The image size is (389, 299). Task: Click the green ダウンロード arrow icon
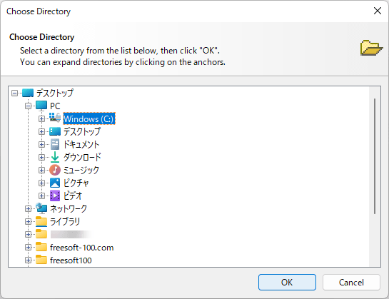pos(55,157)
